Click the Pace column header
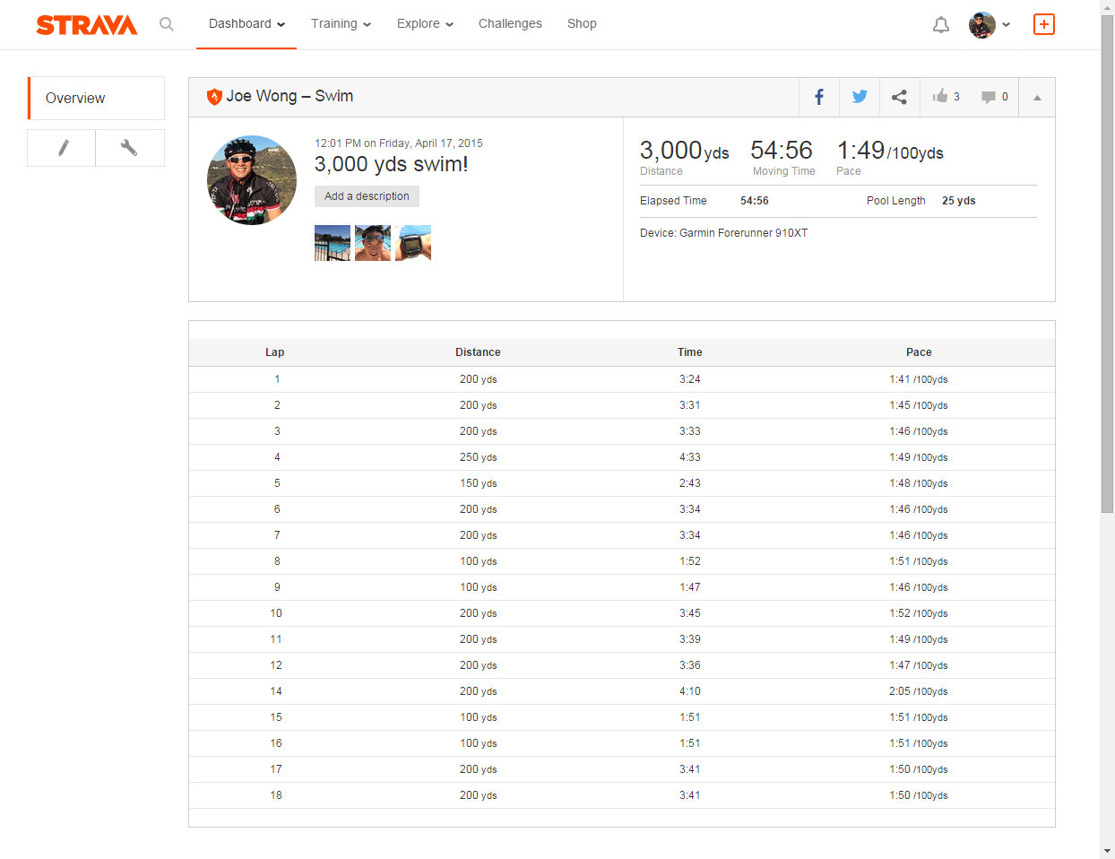Viewport: 1115px width, 859px height. pyautogui.click(x=919, y=352)
